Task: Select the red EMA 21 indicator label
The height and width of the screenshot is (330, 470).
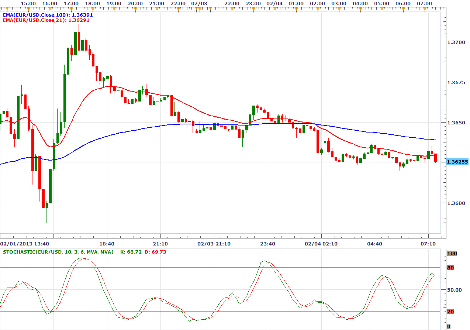Action: pos(46,20)
